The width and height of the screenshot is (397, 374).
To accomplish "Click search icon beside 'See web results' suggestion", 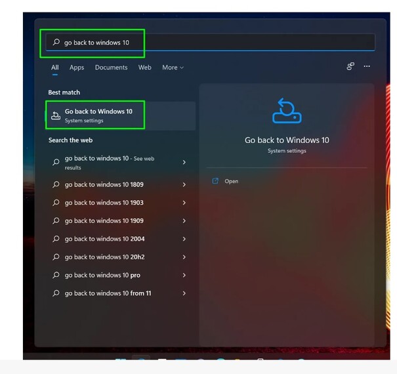I will (56, 162).
